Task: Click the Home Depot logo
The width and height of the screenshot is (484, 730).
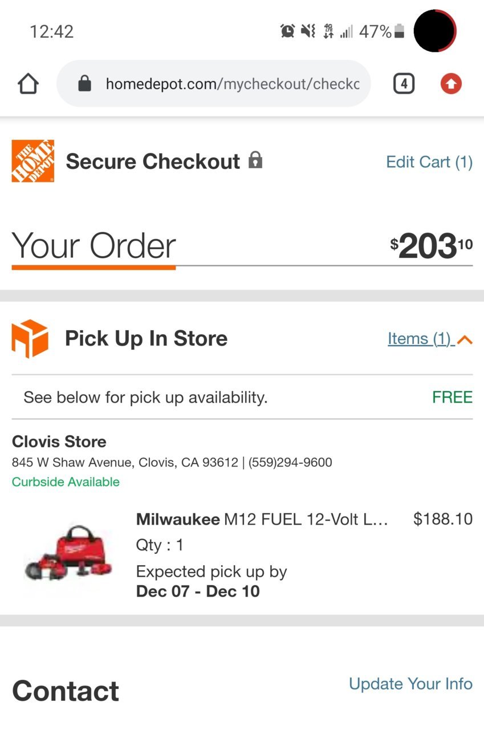Action: pos(33,161)
